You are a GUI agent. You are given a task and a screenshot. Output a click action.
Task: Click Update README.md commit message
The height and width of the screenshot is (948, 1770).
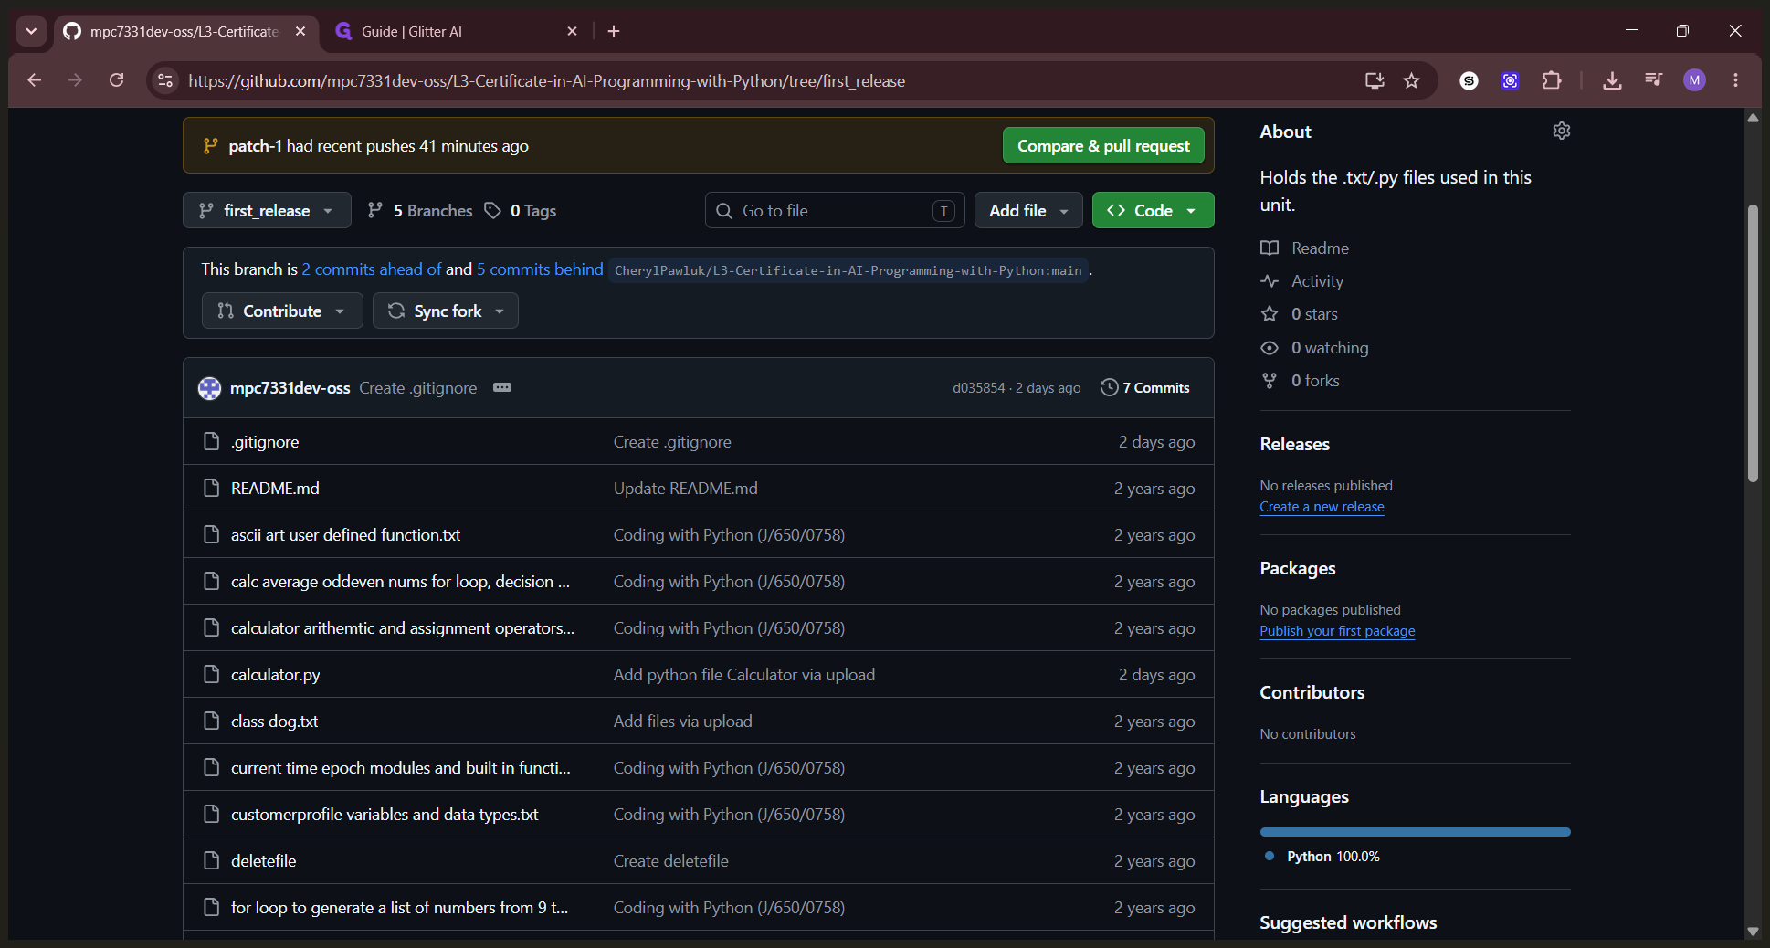(685, 488)
